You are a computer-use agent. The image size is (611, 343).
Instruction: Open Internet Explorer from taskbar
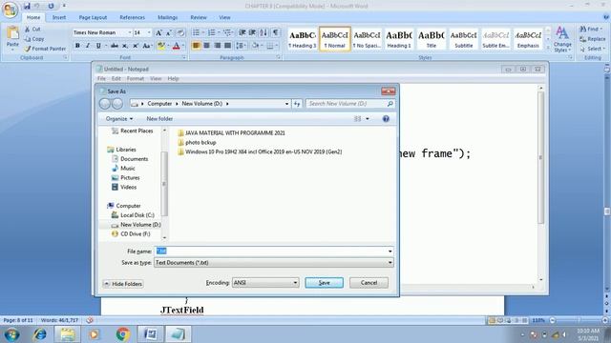pyautogui.click(x=39, y=334)
